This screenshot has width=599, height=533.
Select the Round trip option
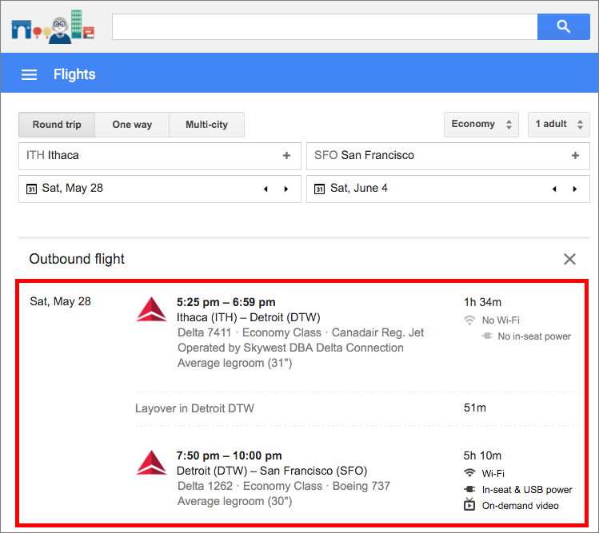point(57,125)
